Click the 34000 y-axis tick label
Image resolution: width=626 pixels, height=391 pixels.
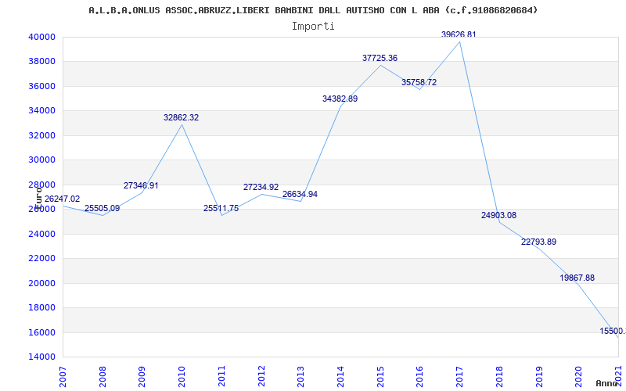click(x=41, y=110)
